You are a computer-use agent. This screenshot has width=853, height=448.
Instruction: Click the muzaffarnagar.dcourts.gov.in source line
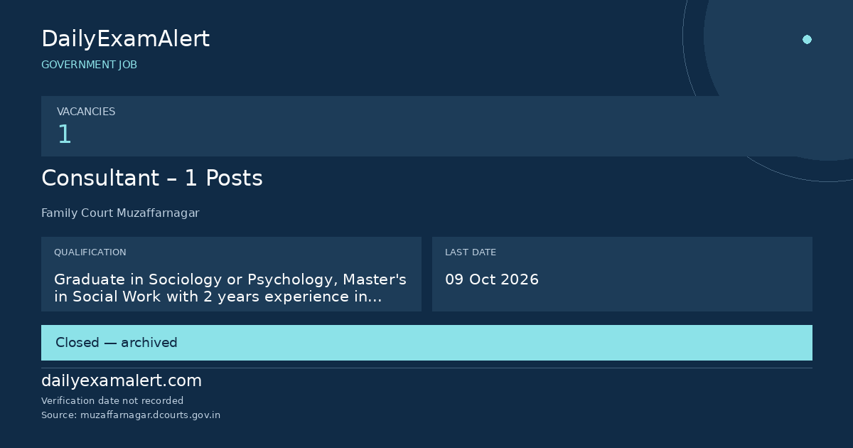click(x=131, y=415)
